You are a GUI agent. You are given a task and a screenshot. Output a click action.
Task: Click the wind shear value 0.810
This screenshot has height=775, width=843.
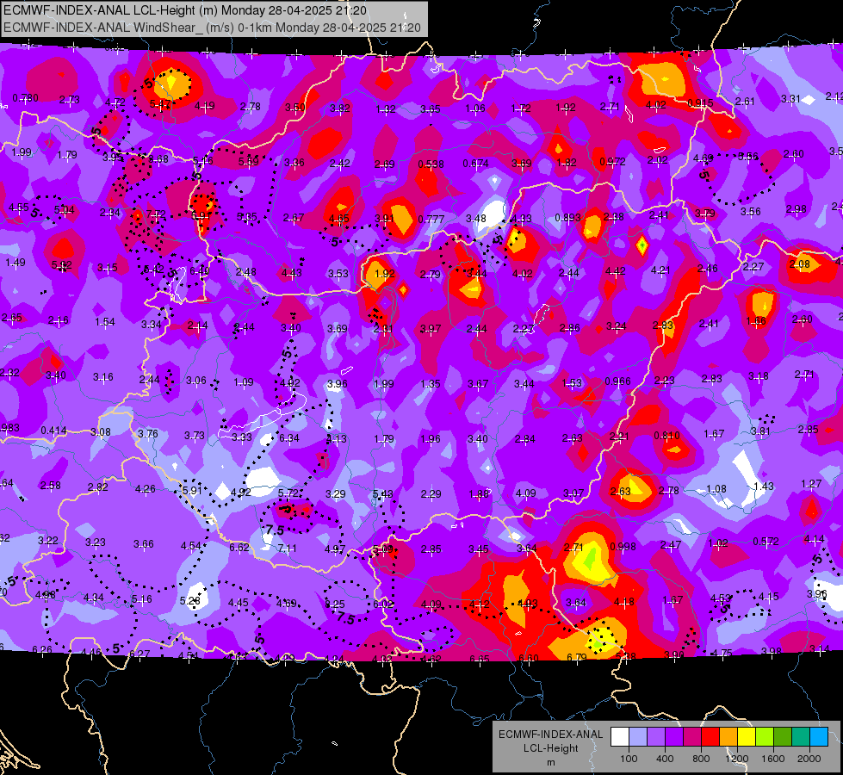pyautogui.click(x=666, y=435)
